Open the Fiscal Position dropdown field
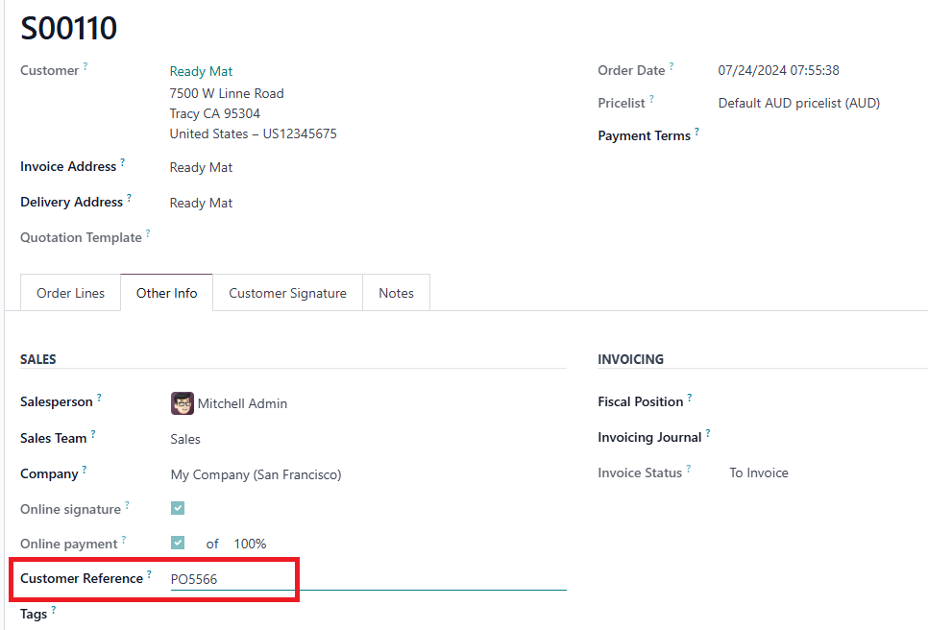This screenshot has width=928, height=630. [x=817, y=401]
